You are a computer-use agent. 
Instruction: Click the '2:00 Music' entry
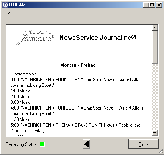tap(20, 97)
